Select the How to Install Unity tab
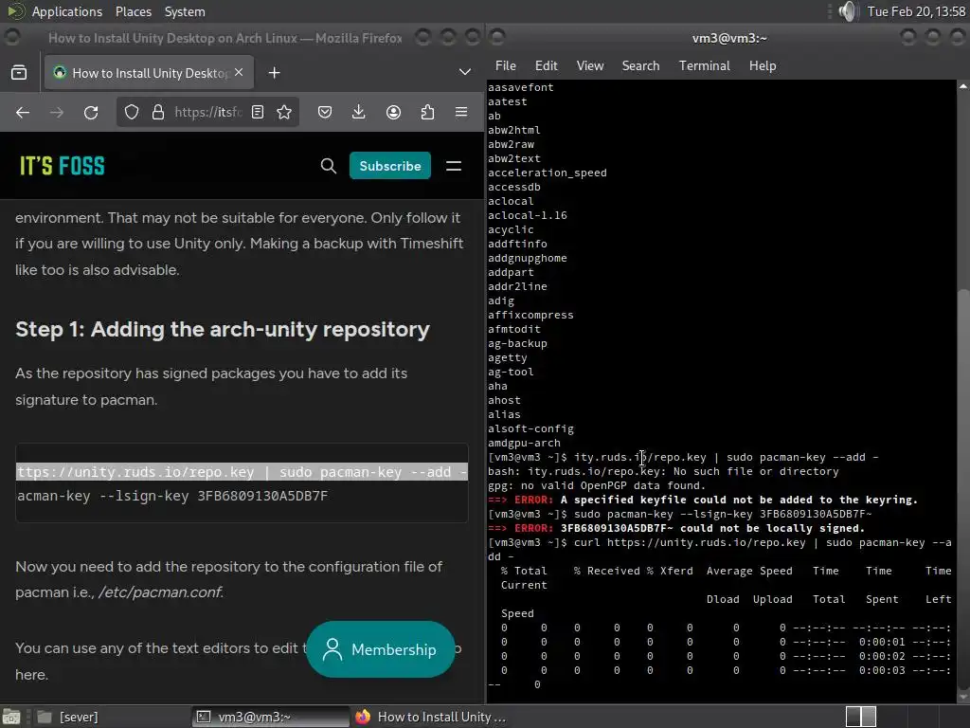970x728 pixels. 149,72
